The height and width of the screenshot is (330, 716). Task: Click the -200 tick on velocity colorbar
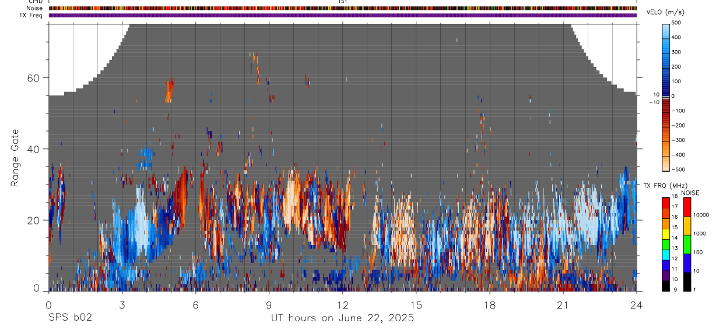678,126
